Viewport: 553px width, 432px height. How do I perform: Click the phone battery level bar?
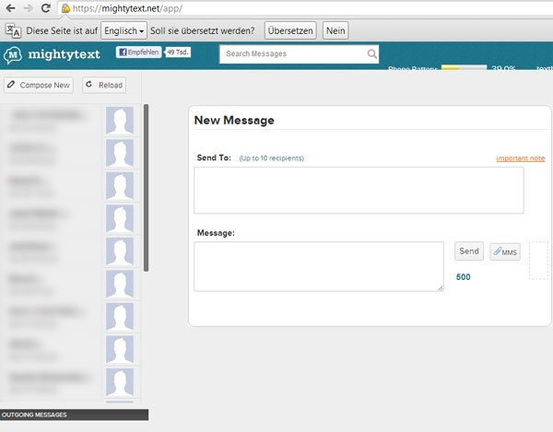[464, 67]
